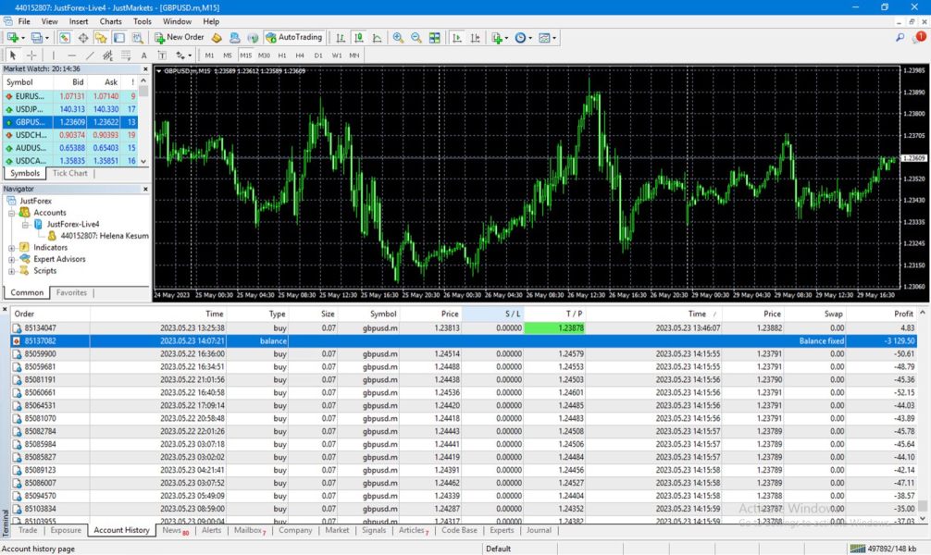Image resolution: width=931 pixels, height=555 pixels.
Task: Click the New Order button
Action: [x=179, y=38]
